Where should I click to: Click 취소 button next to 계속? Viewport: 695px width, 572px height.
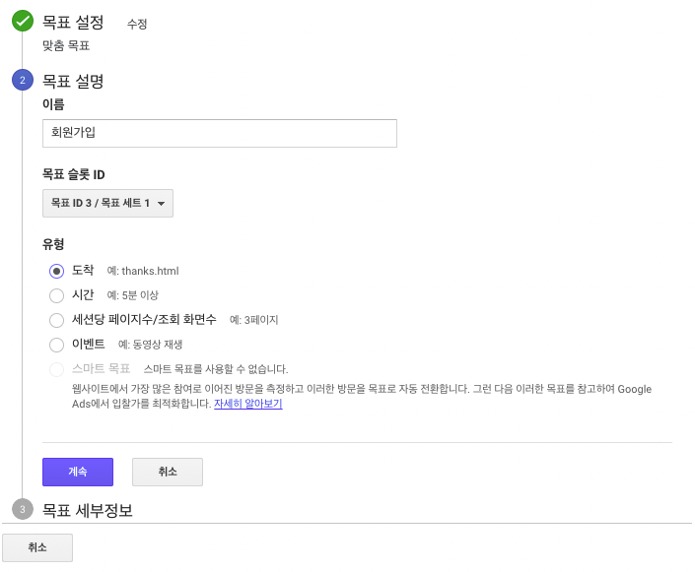point(168,472)
